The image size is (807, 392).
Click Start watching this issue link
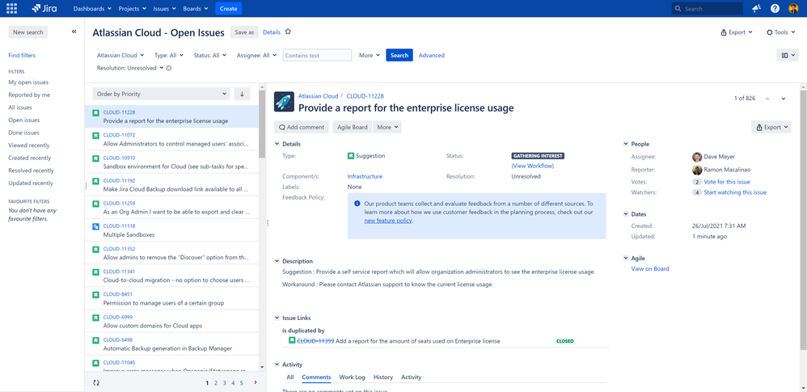click(735, 192)
